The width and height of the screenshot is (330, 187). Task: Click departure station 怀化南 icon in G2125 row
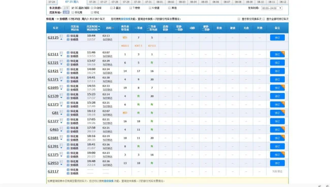tap(68, 36)
